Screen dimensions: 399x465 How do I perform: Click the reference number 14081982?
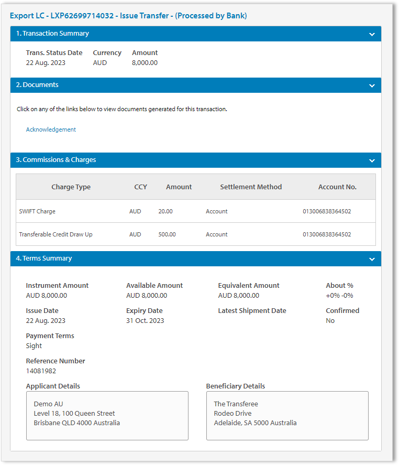(41, 371)
